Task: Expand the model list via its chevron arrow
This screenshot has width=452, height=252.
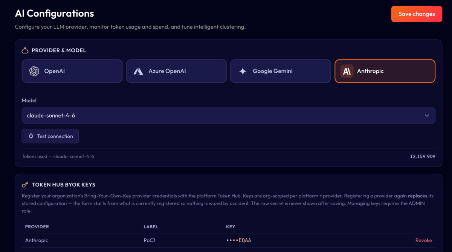Action: [x=427, y=116]
